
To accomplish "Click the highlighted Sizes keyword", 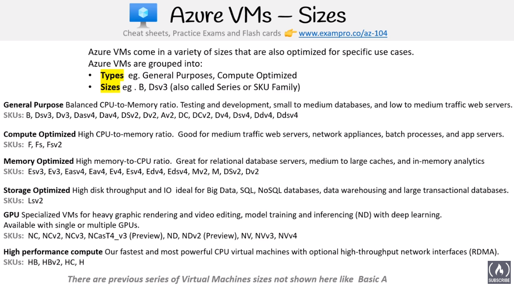I will [x=110, y=87].
